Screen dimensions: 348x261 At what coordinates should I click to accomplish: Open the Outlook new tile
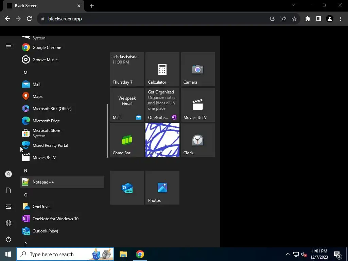127,188
